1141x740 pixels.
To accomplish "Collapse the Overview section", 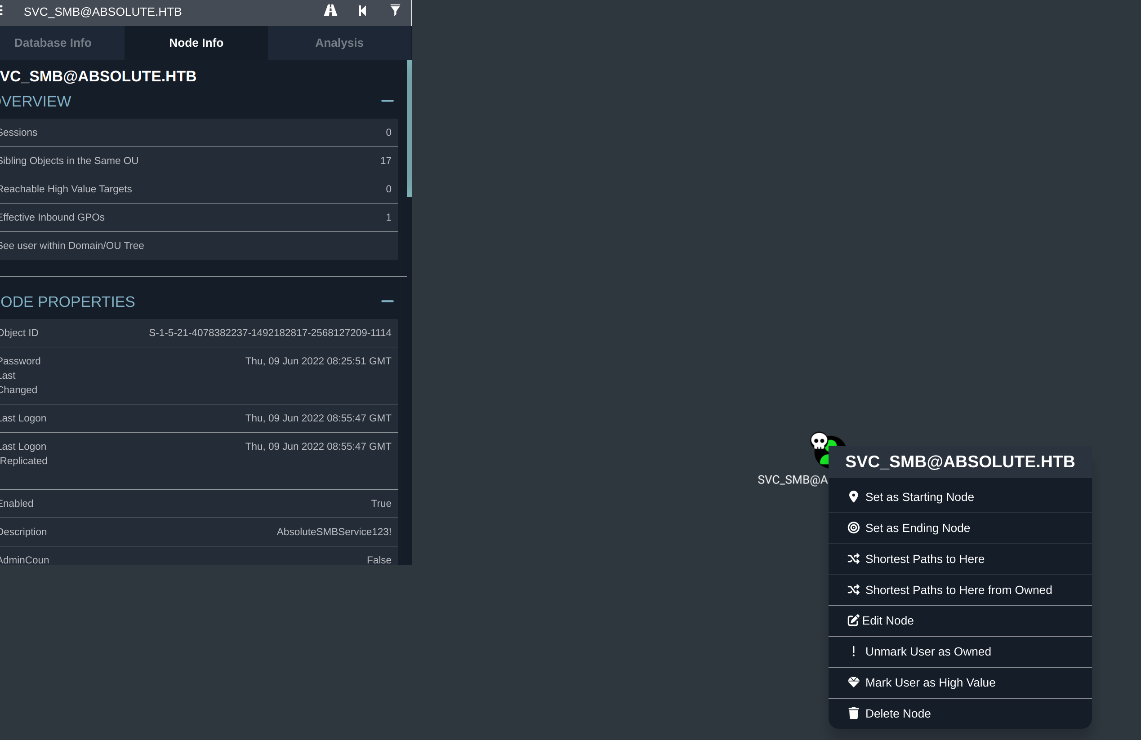I will coord(388,101).
